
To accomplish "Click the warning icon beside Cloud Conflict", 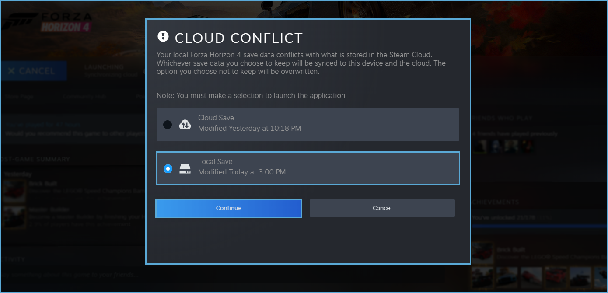I will pos(163,36).
